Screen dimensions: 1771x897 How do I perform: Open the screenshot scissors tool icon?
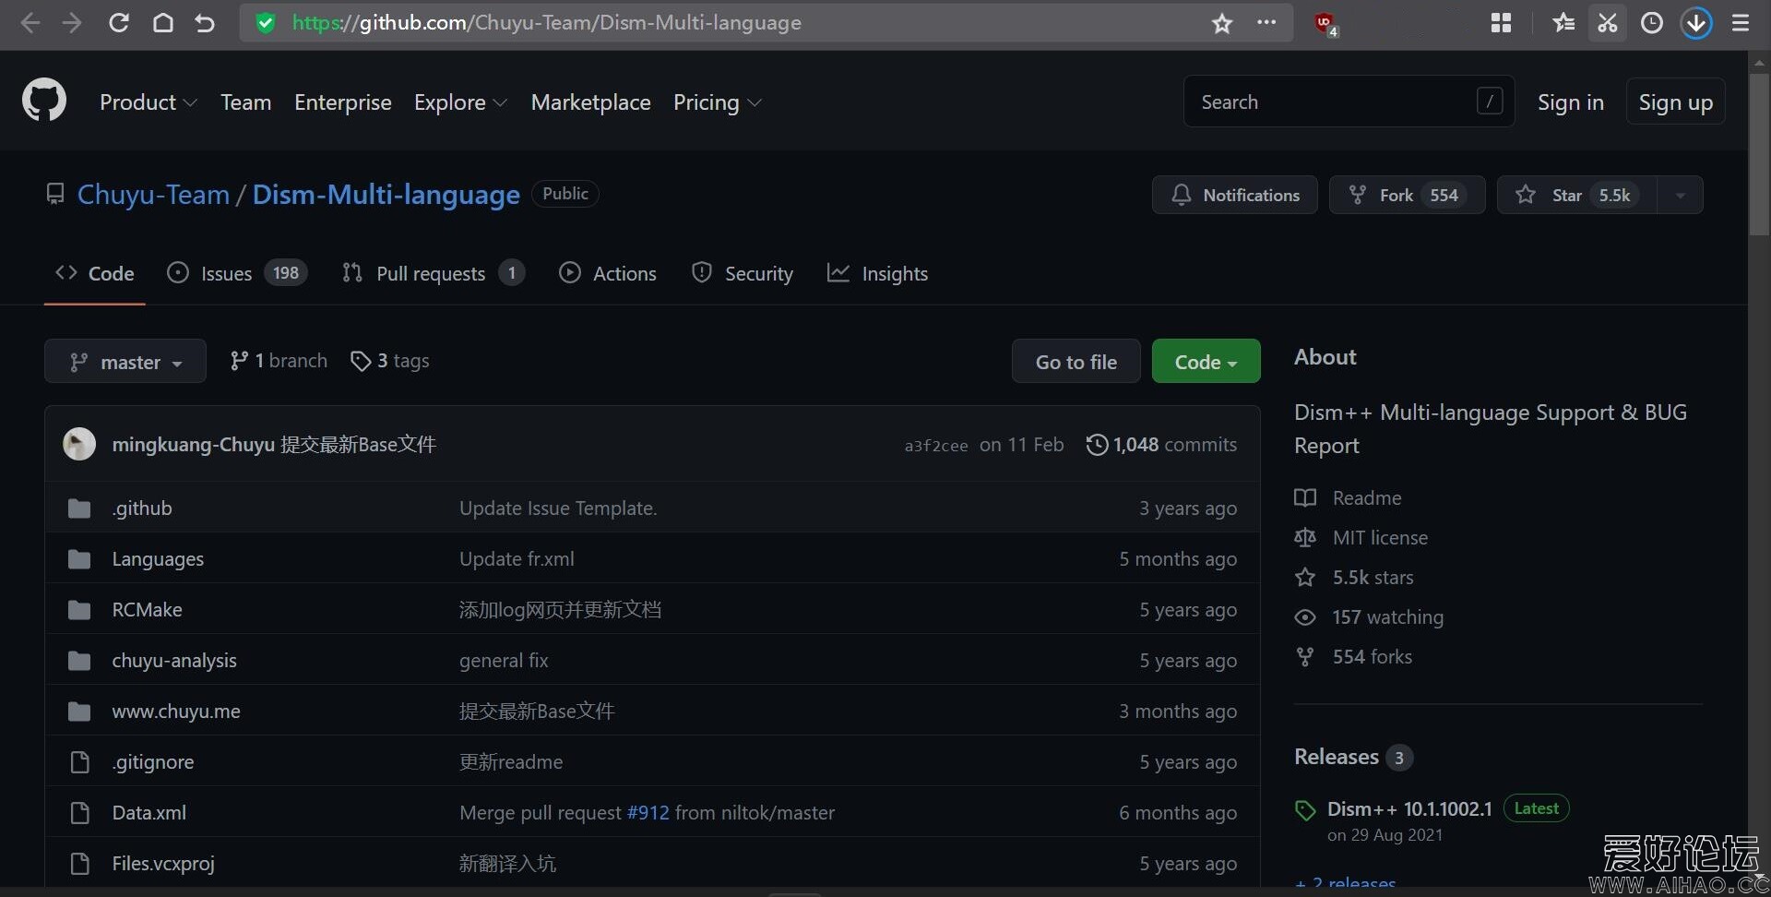(x=1608, y=23)
